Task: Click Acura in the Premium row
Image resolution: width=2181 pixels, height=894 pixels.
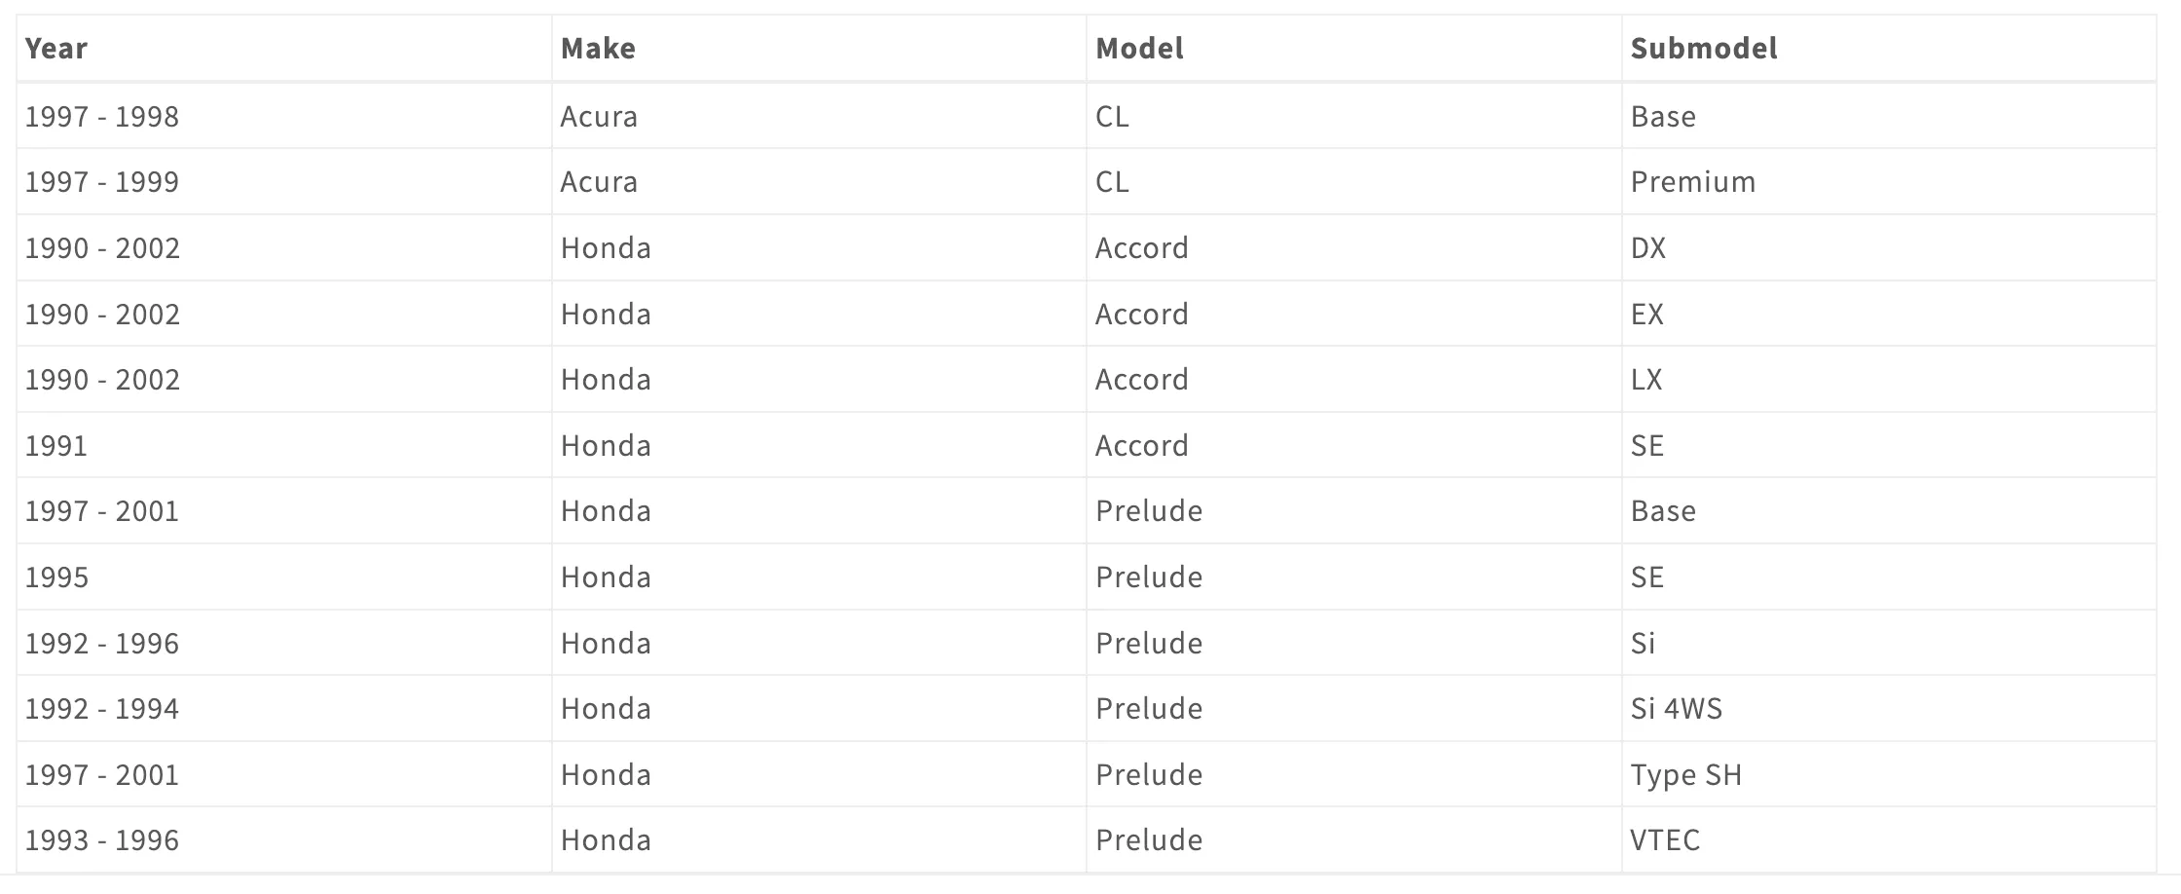Action: (x=599, y=182)
